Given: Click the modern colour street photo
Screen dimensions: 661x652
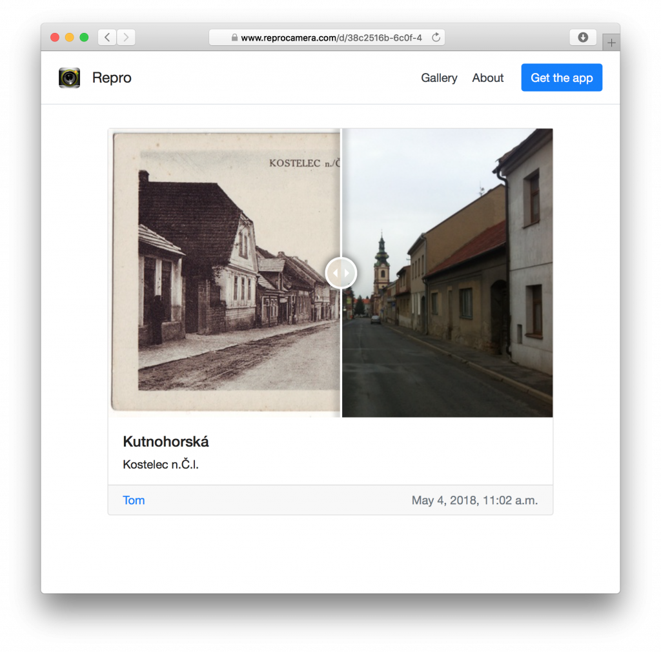Looking at the screenshot, I should [447, 272].
